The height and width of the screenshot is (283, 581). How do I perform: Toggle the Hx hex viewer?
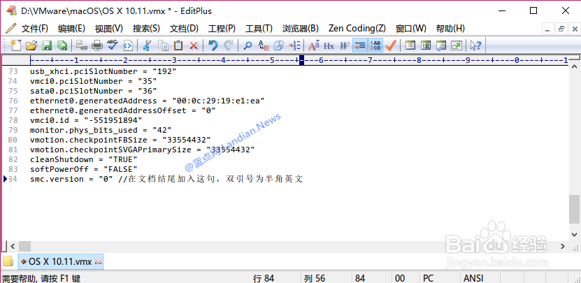329,45
